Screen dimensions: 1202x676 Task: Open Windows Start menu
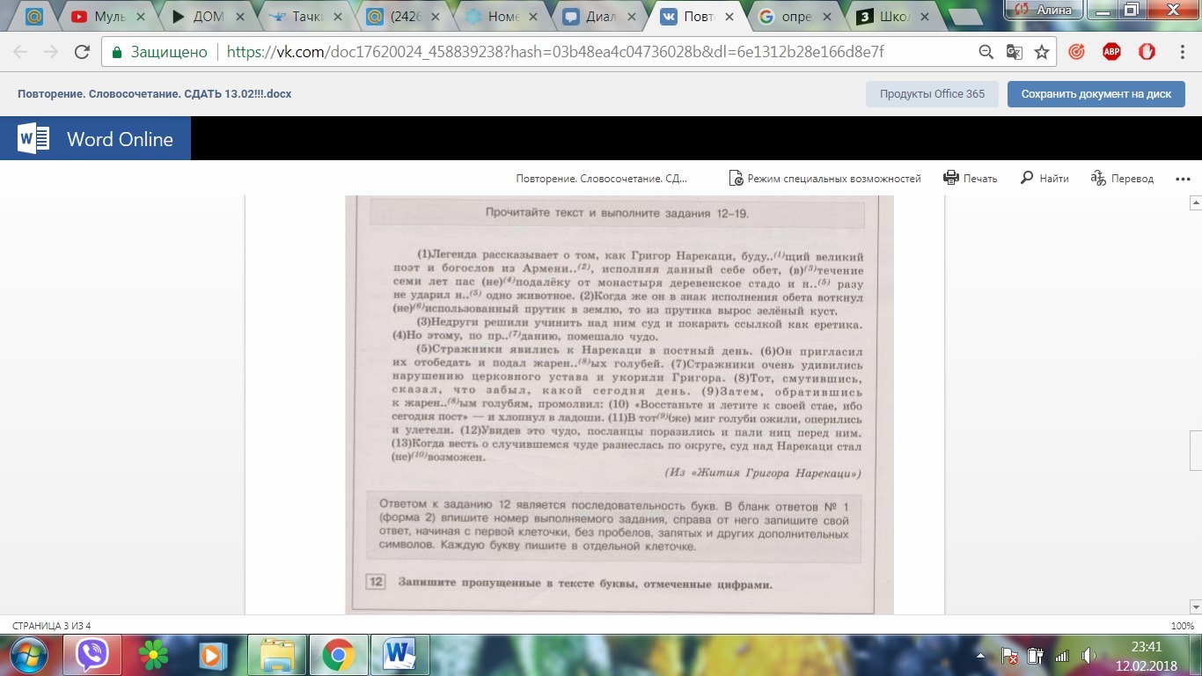click(x=28, y=655)
